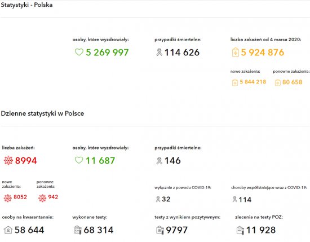Click the orange clipboard icon beside 5 924 876
The image size is (310, 242).
pyautogui.click(x=235, y=52)
